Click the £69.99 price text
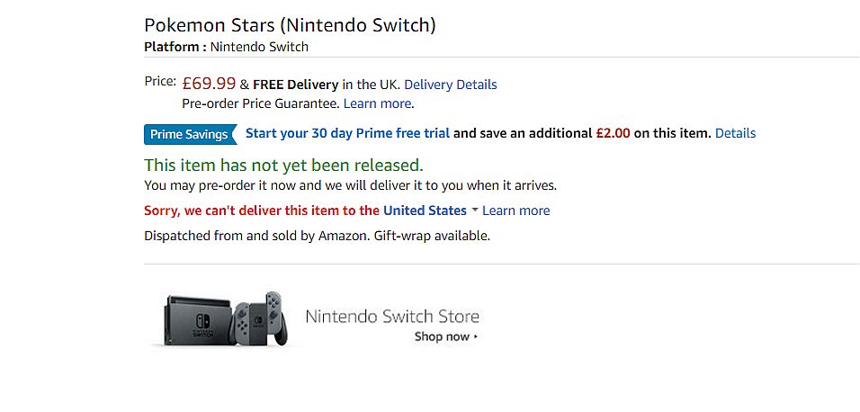Image resolution: width=860 pixels, height=412 pixels. coord(209,84)
